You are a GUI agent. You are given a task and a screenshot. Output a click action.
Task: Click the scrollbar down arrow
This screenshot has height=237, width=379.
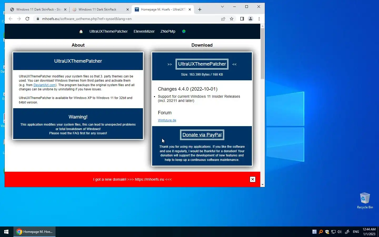coord(262,185)
